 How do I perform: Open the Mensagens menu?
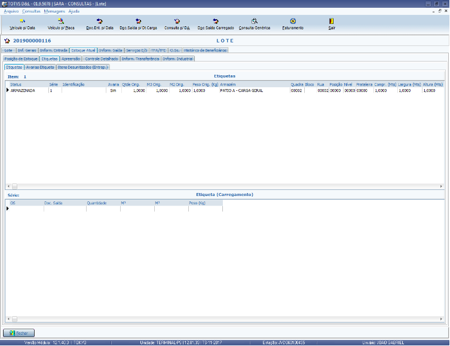[x=54, y=11]
